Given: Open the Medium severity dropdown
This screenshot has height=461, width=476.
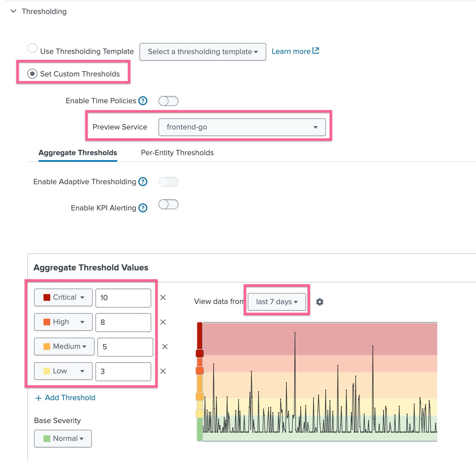Looking at the screenshot, I should (x=64, y=347).
